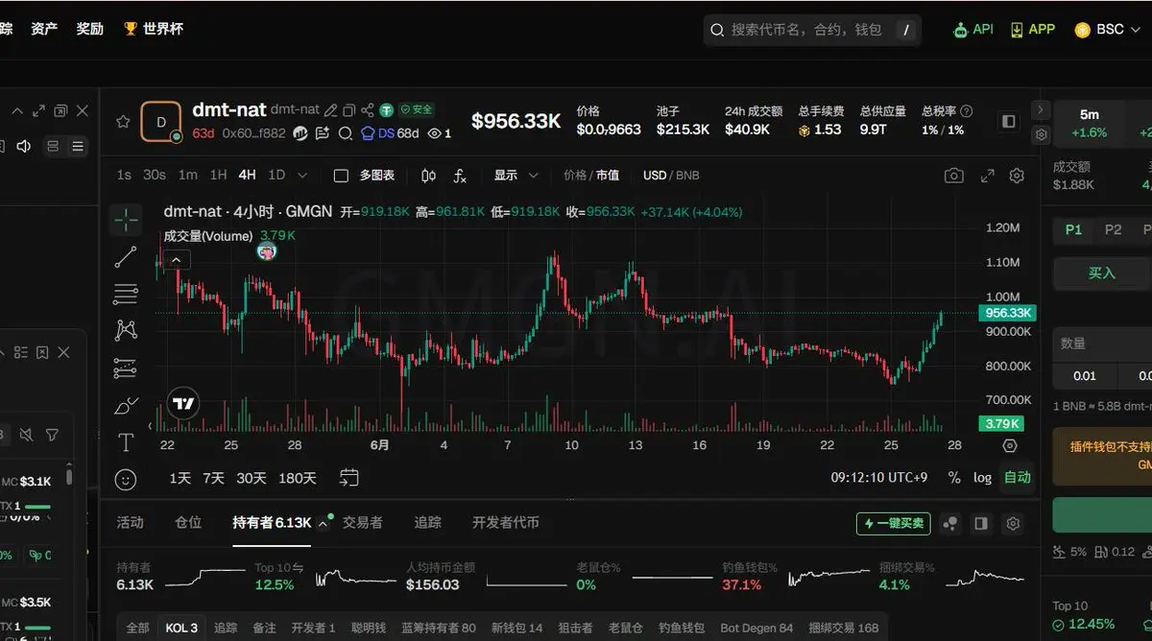Expand chart to fullscreen

[987, 176]
